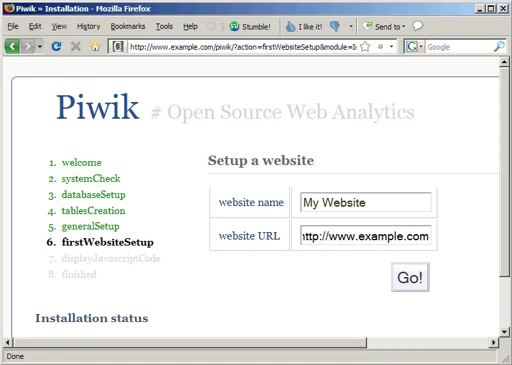Click the website URL label
The image size is (512, 365).
249,236
